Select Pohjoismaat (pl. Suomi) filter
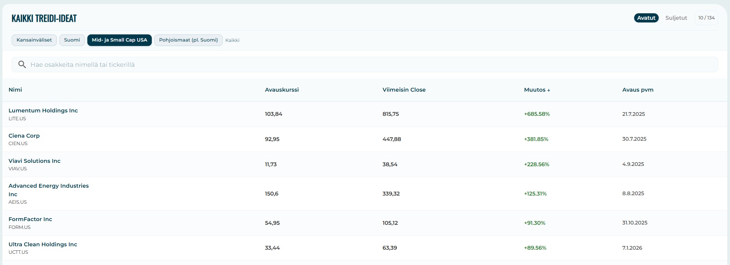 (x=188, y=40)
